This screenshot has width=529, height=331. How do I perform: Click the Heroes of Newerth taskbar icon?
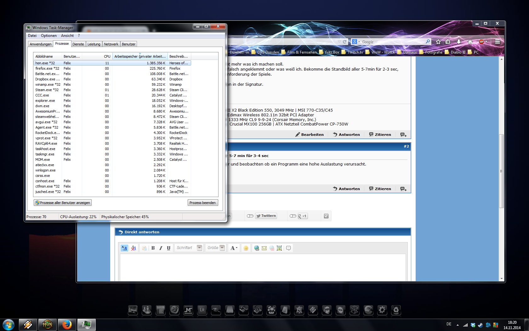coord(47,324)
